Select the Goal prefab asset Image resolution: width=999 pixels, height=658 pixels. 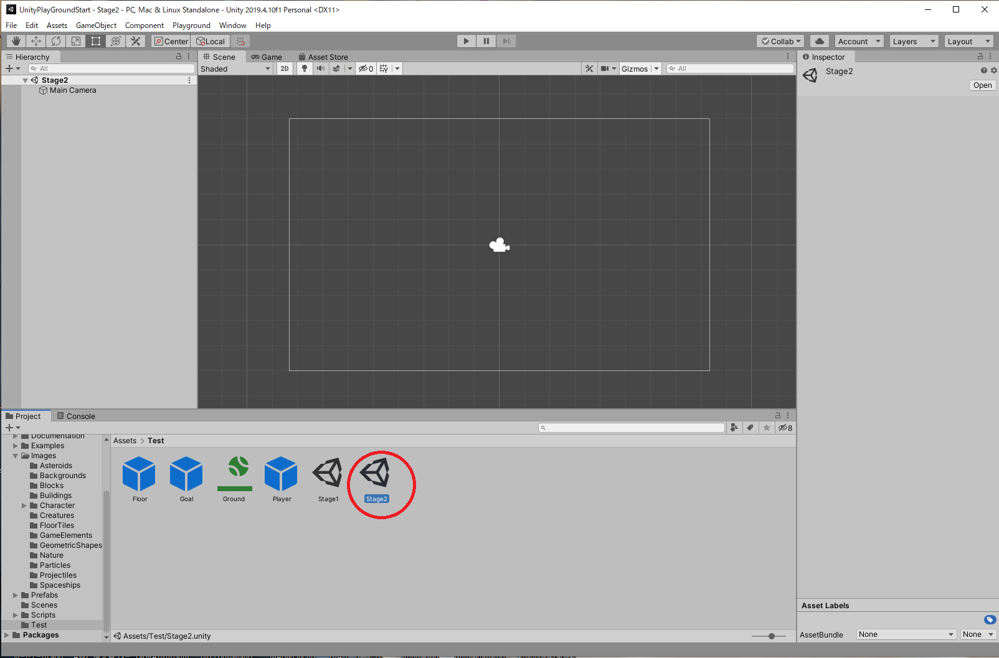pos(187,479)
